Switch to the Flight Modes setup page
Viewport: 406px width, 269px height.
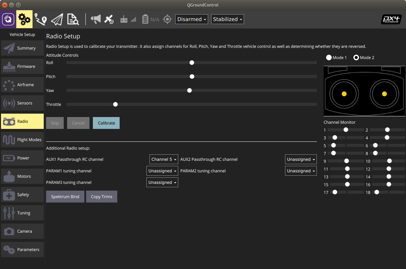(22, 139)
